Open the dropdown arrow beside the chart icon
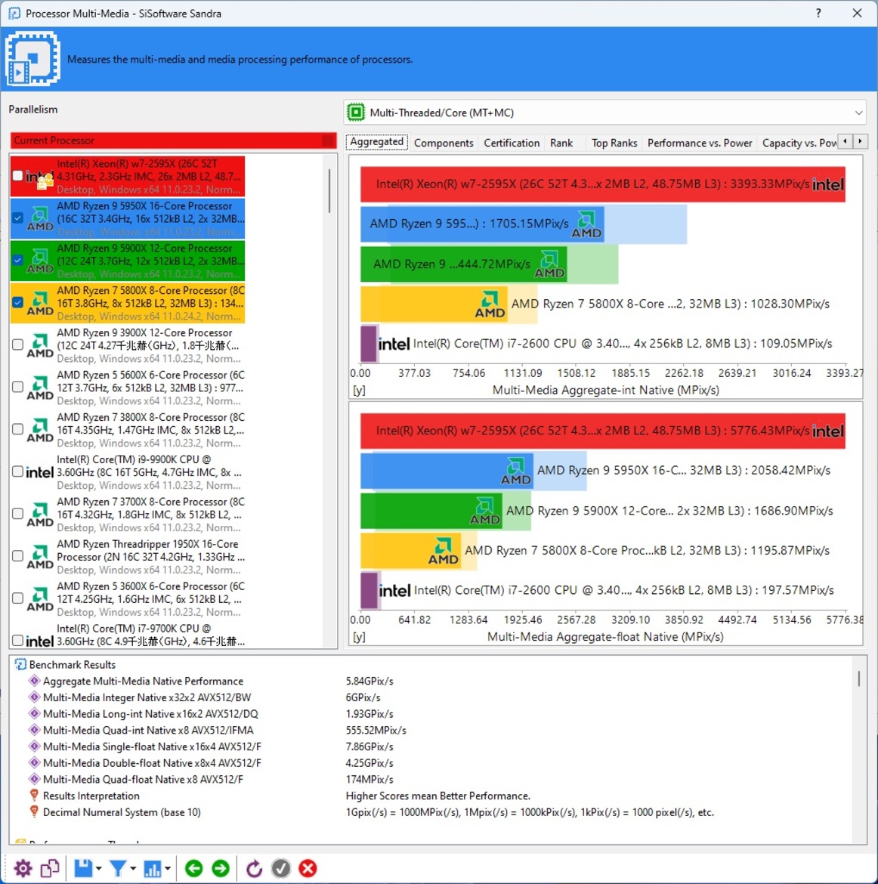The height and width of the screenshot is (884, 878). pyautogui.click(x=168, y=869)
